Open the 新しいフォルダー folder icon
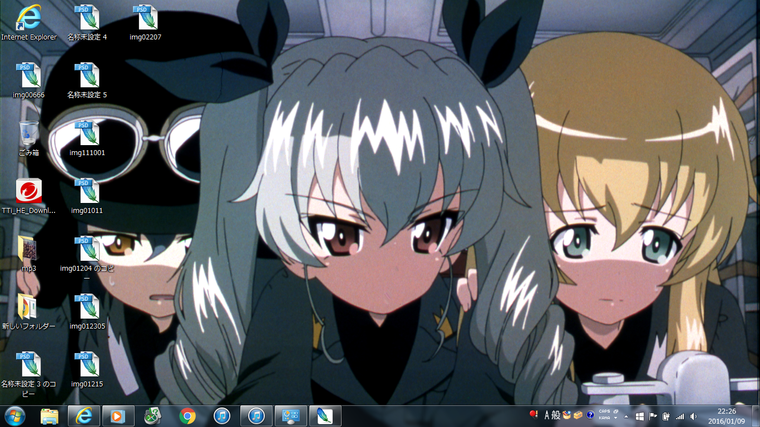This screenshot has height=427, width=760. [x=29, y=311]
